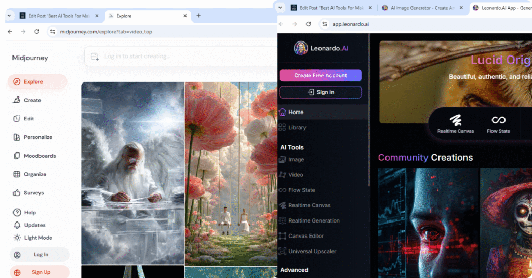Toggle Light Mode in Midjourney sidebar
This screenshot has height=278, width=532.
coord(37,238)
